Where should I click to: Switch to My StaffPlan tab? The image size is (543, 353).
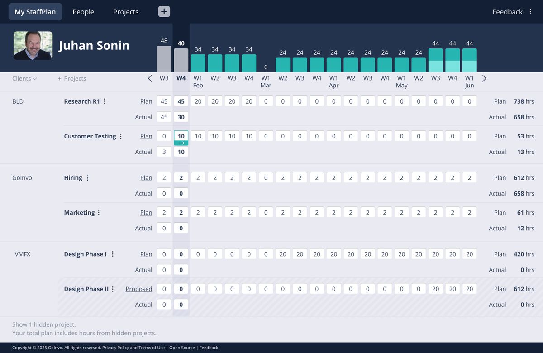(x=35, y=12)
